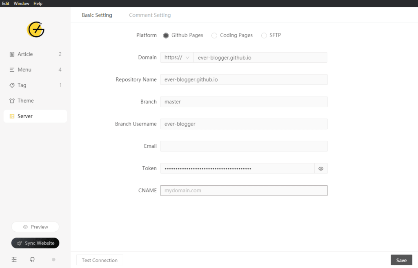
Task: Click the Sync Website button
Action: coord(35,243)
